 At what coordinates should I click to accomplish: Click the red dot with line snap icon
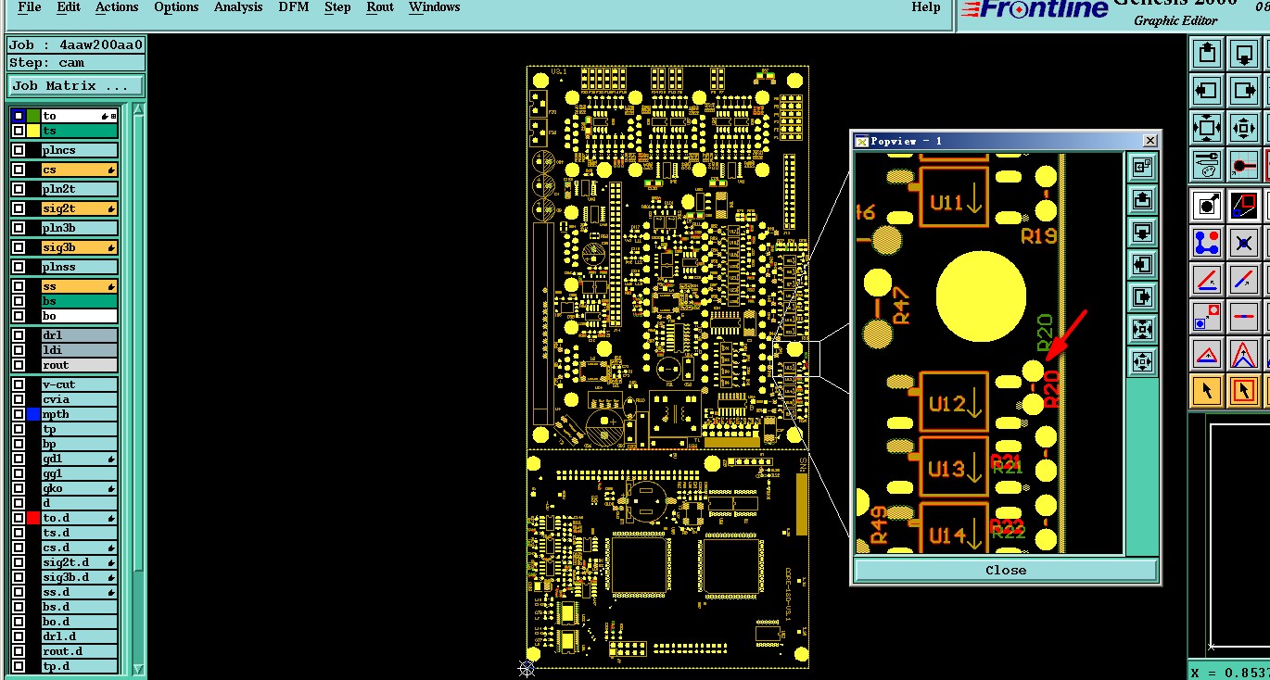pos(1243,165)
